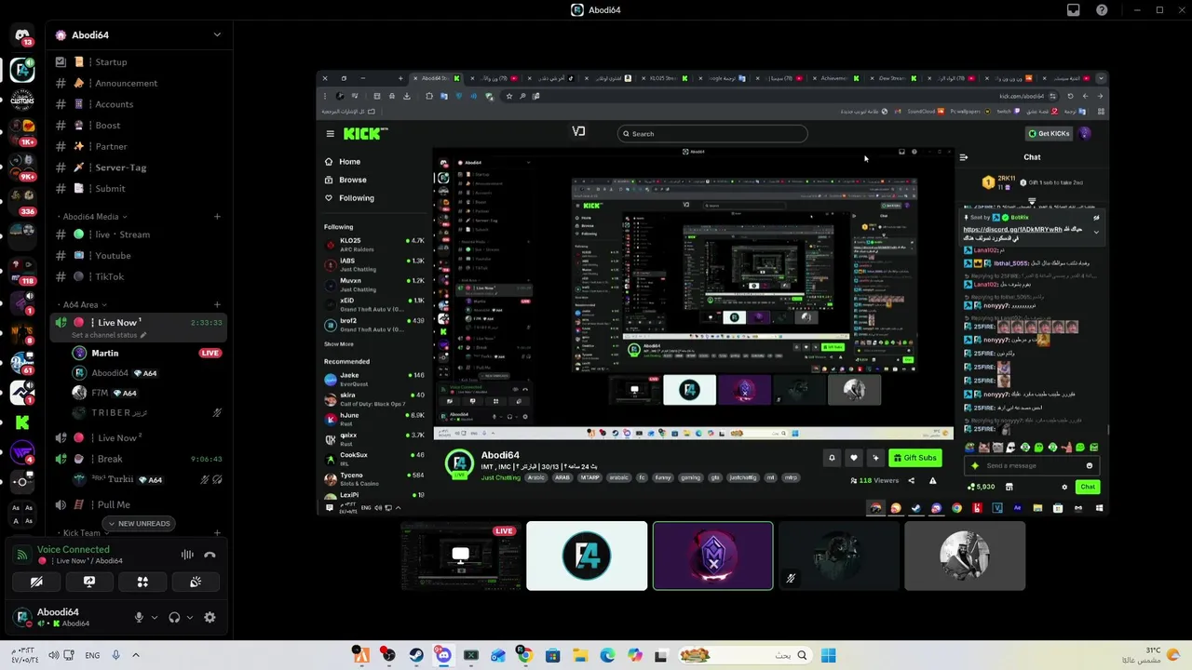The width and height of the screenshot is (1192, 670).
Task: Open Microsoft Store from the taskbar
Action: tap(552, 655)
